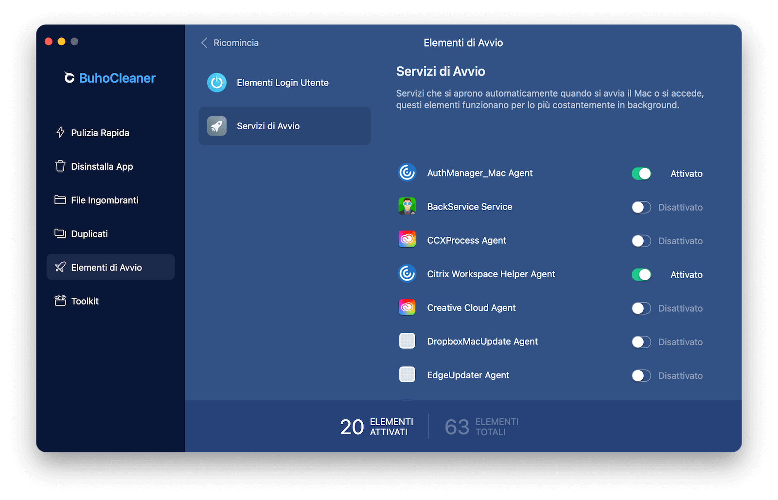The width and height of the screenshot is (778, 500).
Task: Click Disattivato label for EdgeUpdater Agent
Action: point(680,375)
